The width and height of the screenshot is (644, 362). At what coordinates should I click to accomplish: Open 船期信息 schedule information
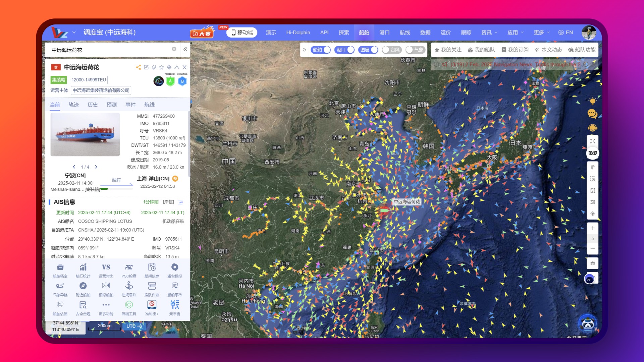tap(152, 270)
